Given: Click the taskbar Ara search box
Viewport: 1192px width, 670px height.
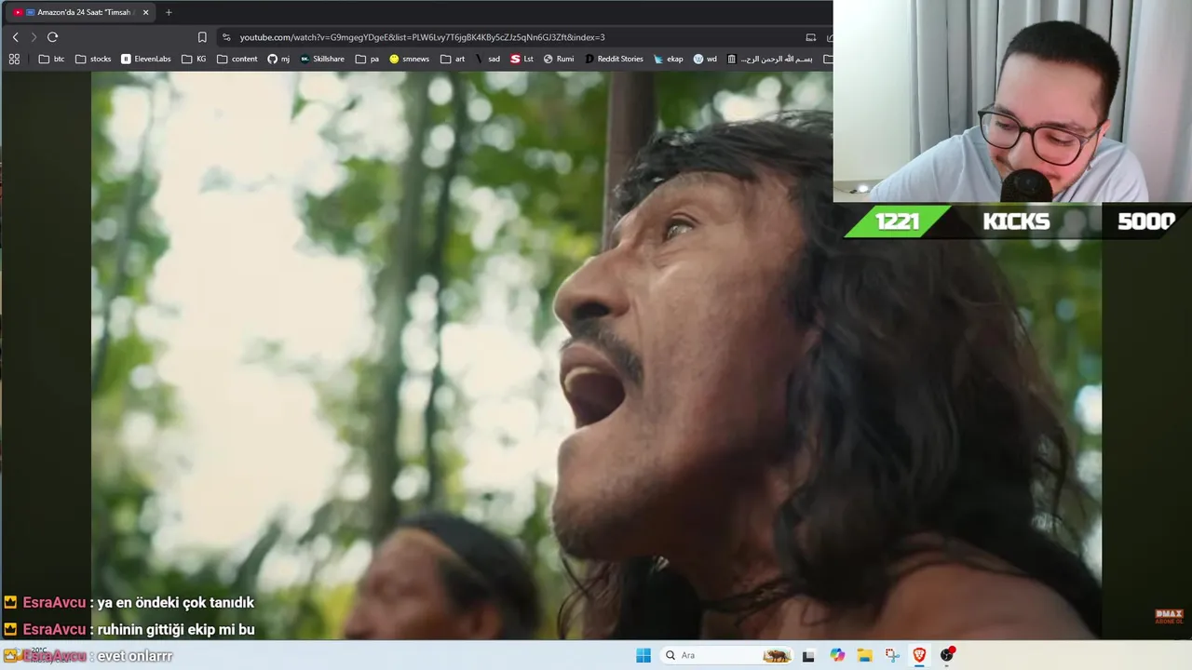Looking at the screenshot, I should [x=727, y=655].
